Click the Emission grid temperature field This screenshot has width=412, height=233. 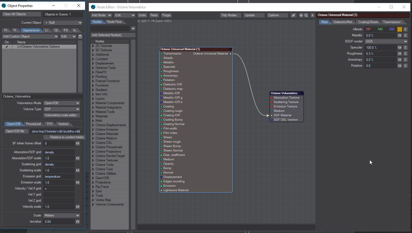click(59, 176)
